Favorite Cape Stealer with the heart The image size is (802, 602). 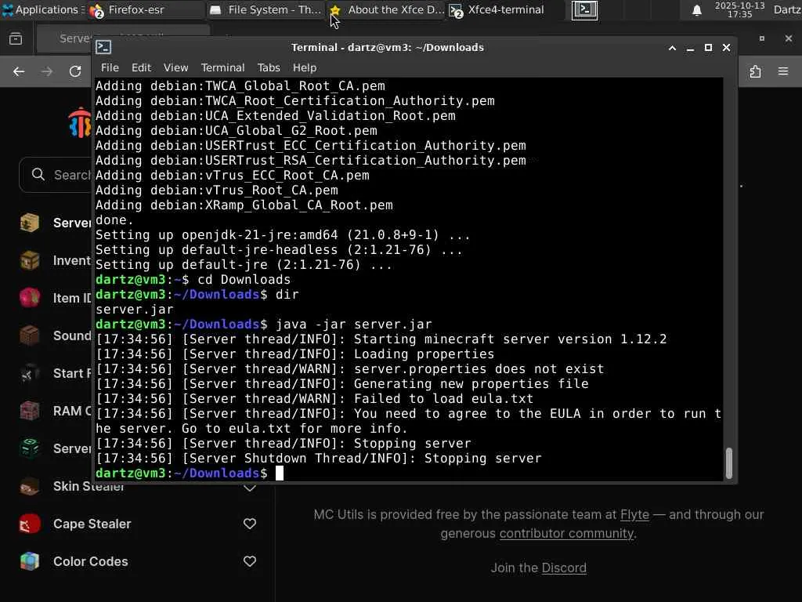250,524
